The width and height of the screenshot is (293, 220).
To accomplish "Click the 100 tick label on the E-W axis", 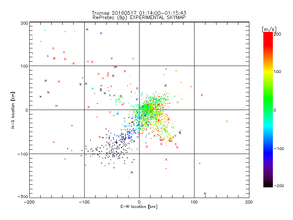I will click(194, 202).
